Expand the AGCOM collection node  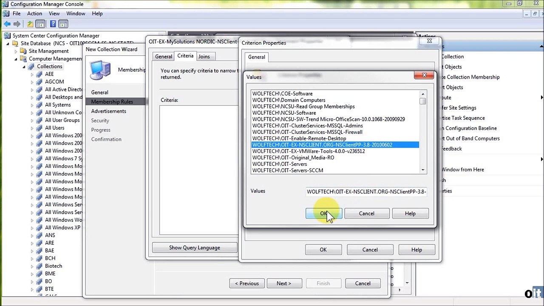coord(32,82)
